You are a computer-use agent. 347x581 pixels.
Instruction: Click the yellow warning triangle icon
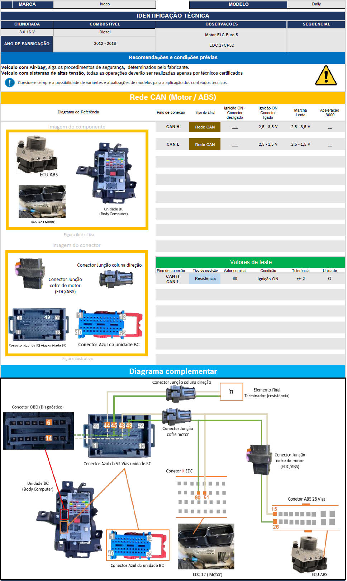(x=325, y=76)
